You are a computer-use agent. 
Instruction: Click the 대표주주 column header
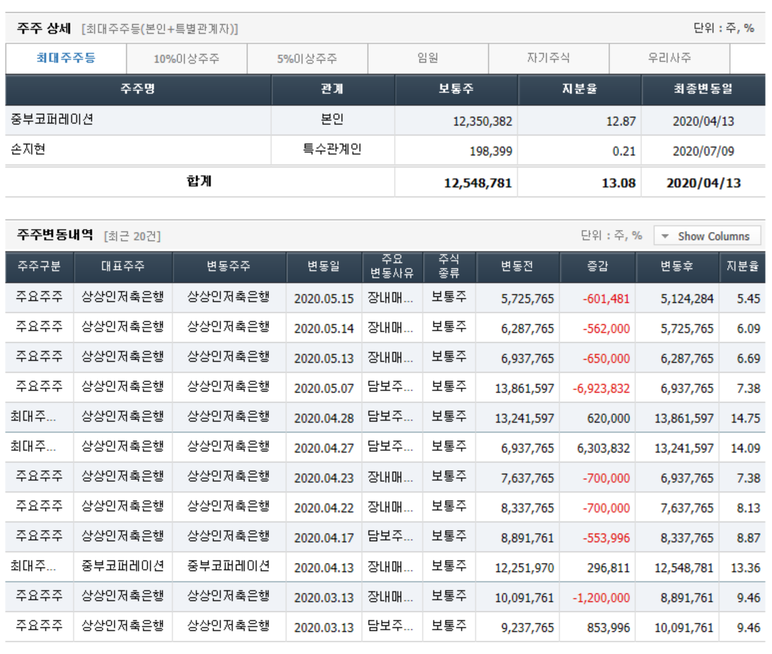[123, 267]
